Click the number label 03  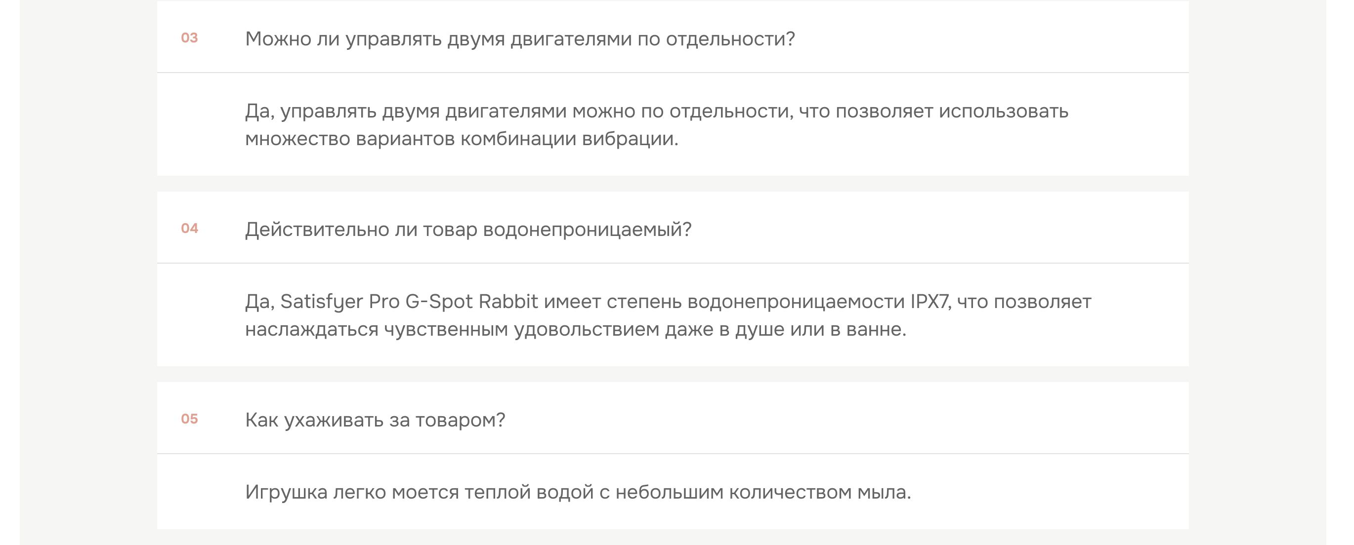tap(189, 38)
